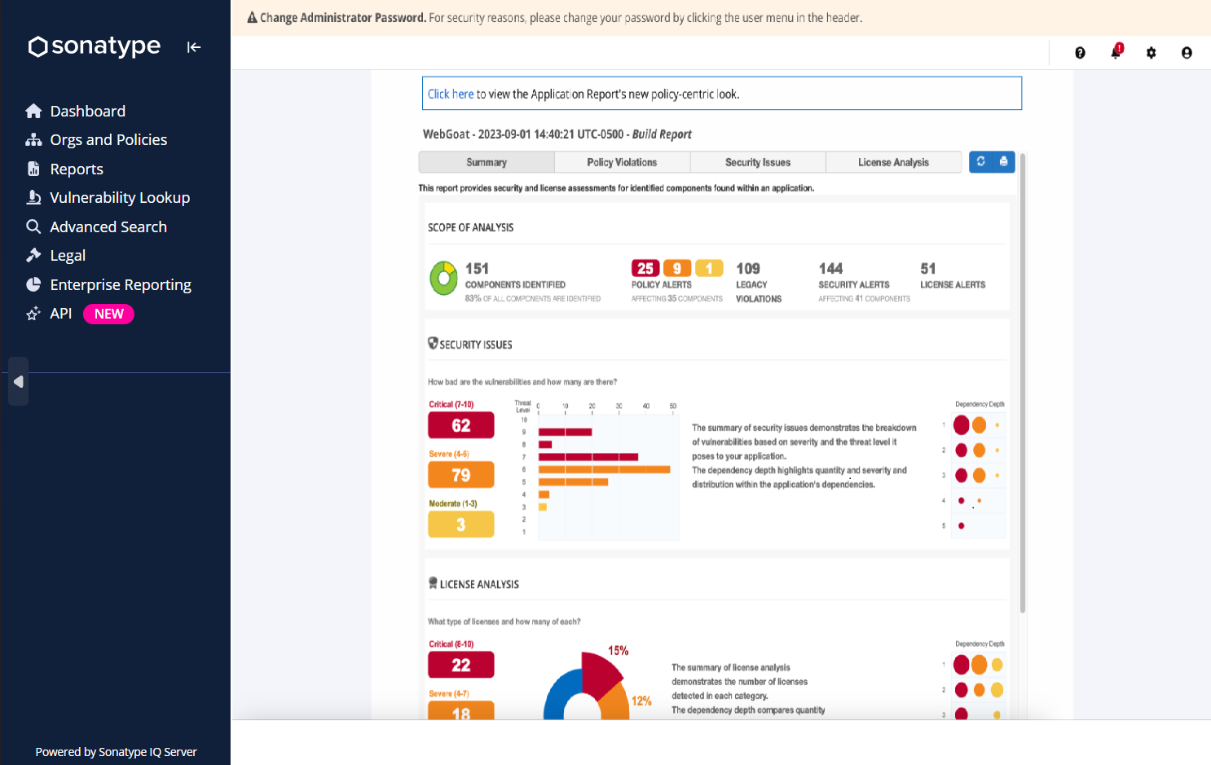1211x765 pixels.
Task: Print the report with printer icon
Action: (1003, 161)
